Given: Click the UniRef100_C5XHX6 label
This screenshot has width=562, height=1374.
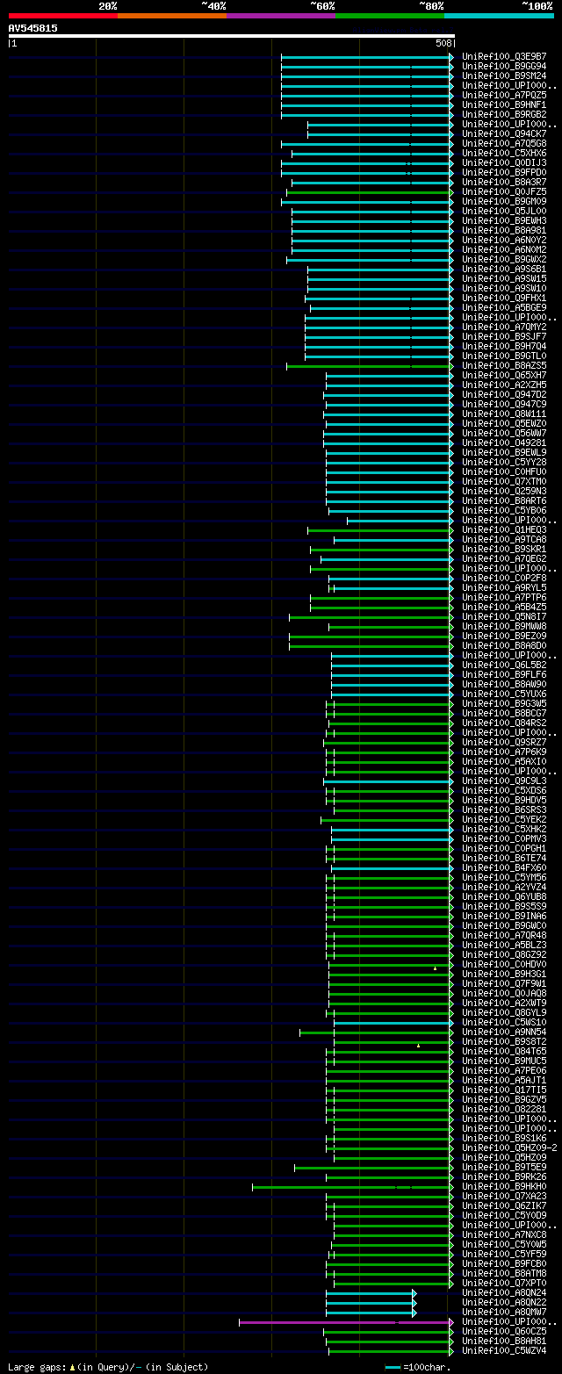Looking at the screenshot, I should (x=504, y=154).
